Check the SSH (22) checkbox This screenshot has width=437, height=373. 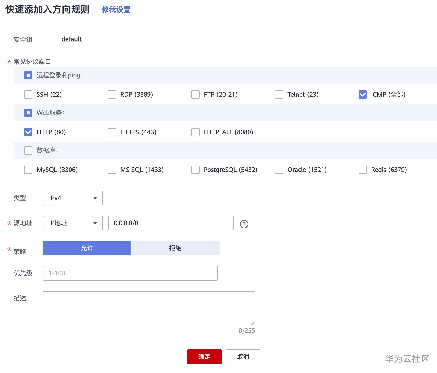(x=28, y=95)
